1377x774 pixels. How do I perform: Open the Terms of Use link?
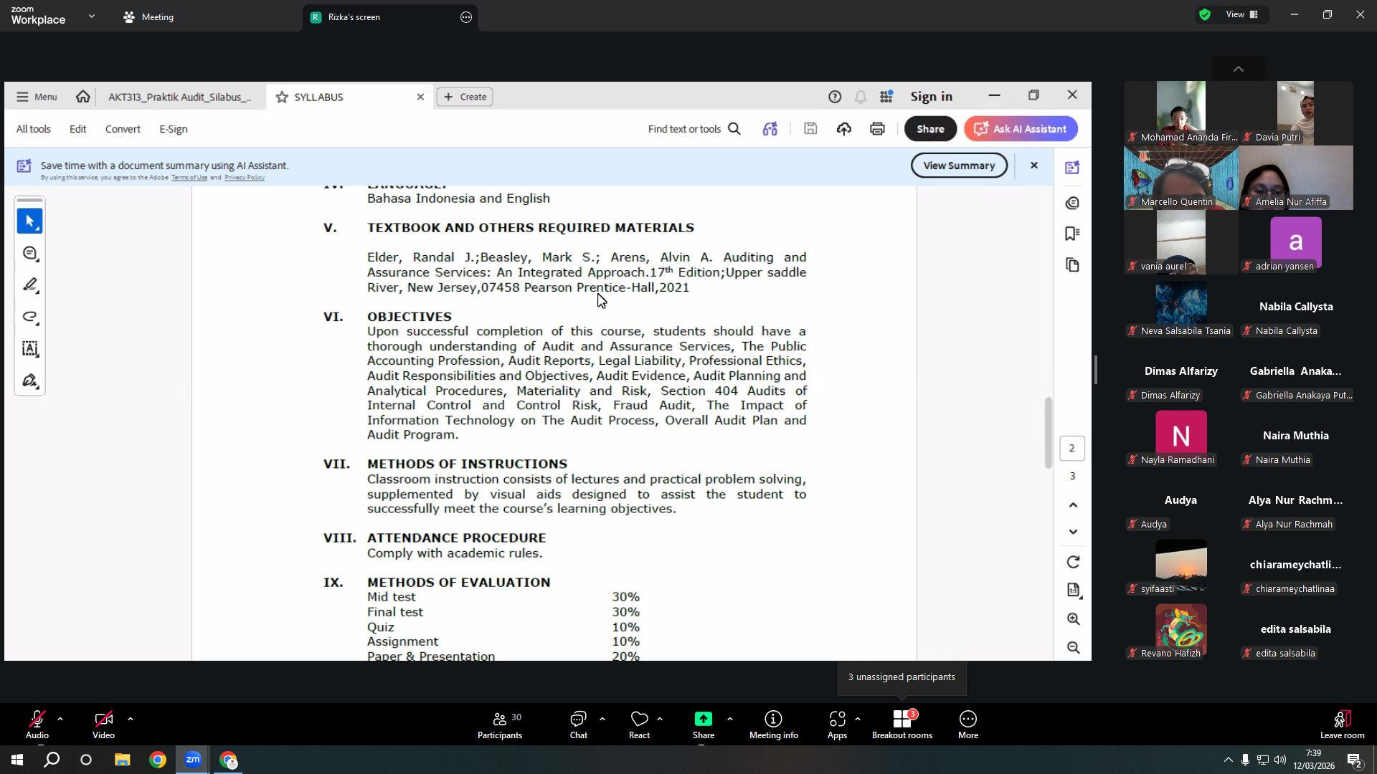click(189, 178)
